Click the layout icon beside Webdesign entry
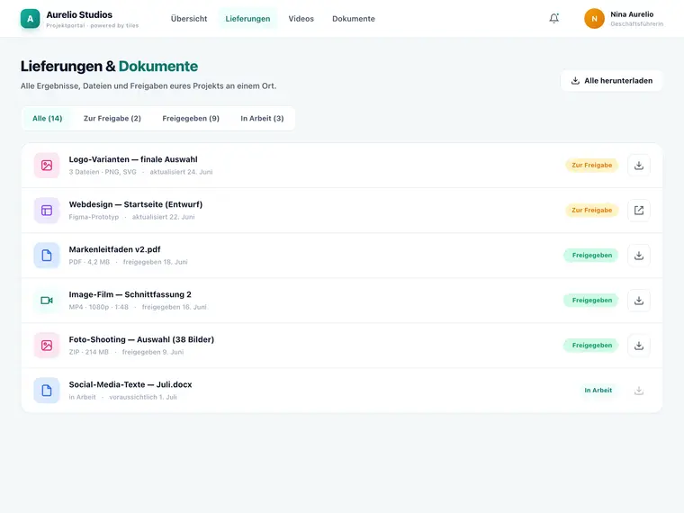The height and width of the screenshot is (513, 684). [x=47, y=211]
